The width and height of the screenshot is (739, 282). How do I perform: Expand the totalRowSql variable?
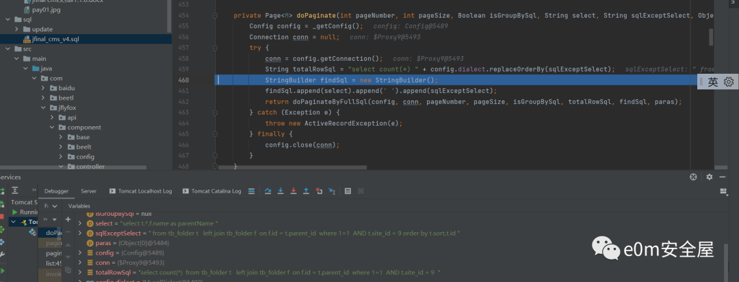click(80, 272)
